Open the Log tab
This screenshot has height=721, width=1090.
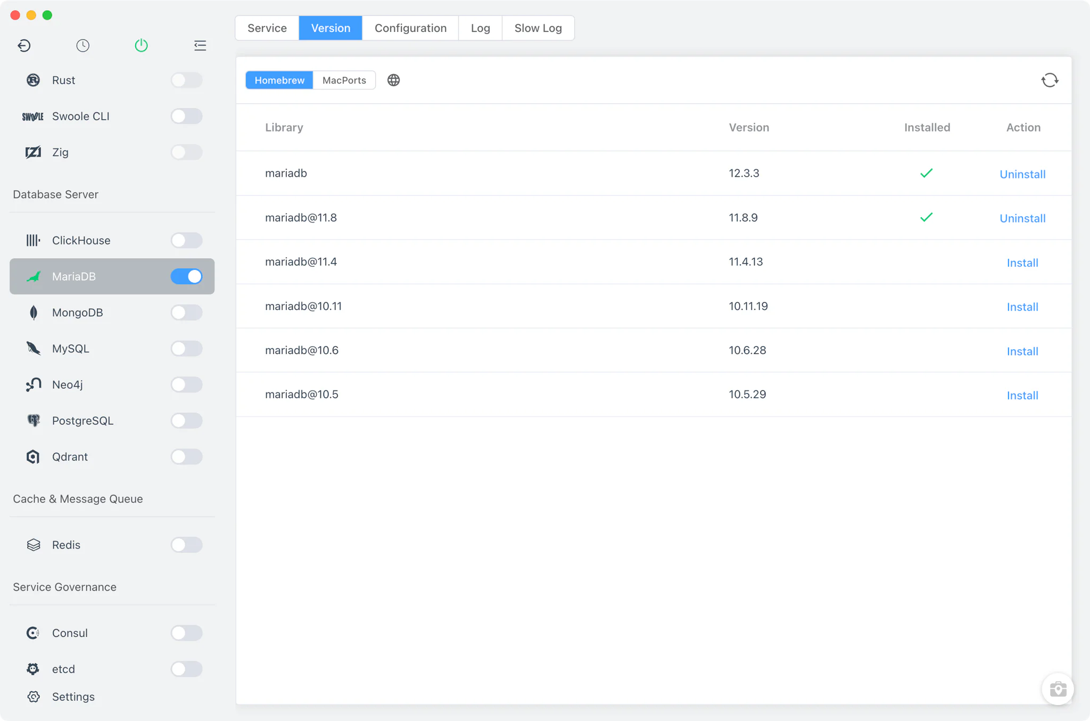(x=480, y=28)
